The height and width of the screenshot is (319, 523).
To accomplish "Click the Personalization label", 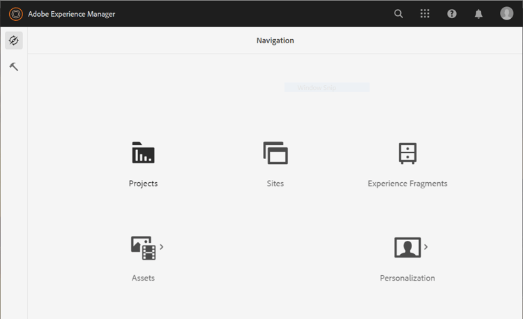I will click(407, 278).
